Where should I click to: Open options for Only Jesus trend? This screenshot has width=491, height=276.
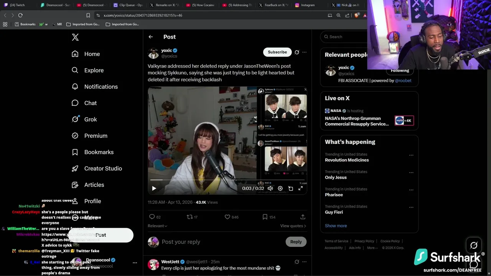pyautogui.click(x=411, y=172)
